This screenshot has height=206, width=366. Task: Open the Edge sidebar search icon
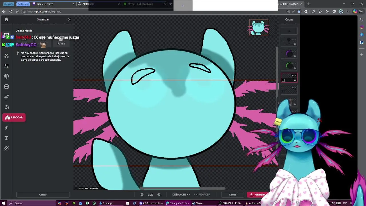point(362,19)
